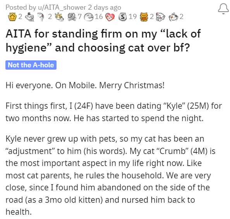Click the laughing snoo award icon
This screenshot has width=230, height=219.
(x=160, y=17)
